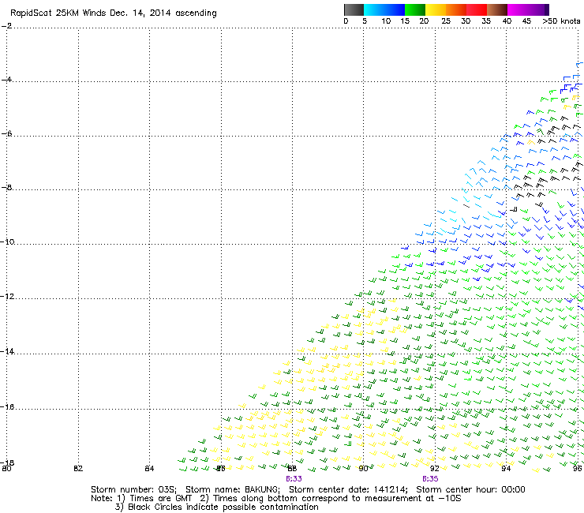
Task: Select the yellow 20-25 knots legend color
Action: pyautogui.click(x=436, y=9)
